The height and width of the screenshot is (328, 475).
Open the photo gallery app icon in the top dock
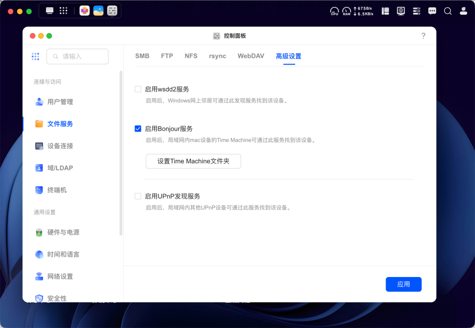tap(99, 11)
